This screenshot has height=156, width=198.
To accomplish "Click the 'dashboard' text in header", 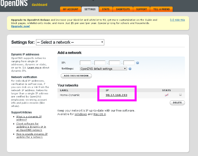I will (40, 5).
